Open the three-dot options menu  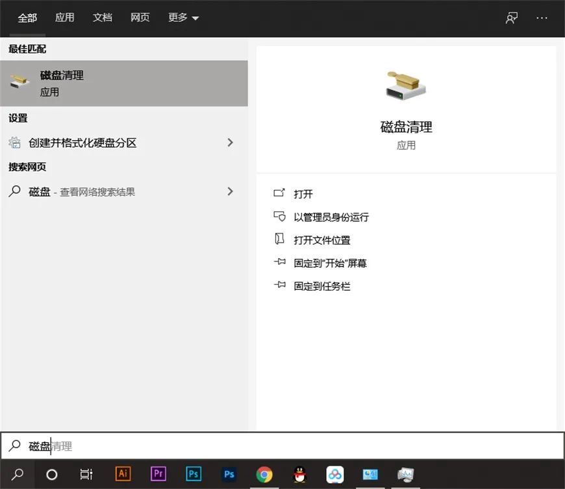pos(542,18)
